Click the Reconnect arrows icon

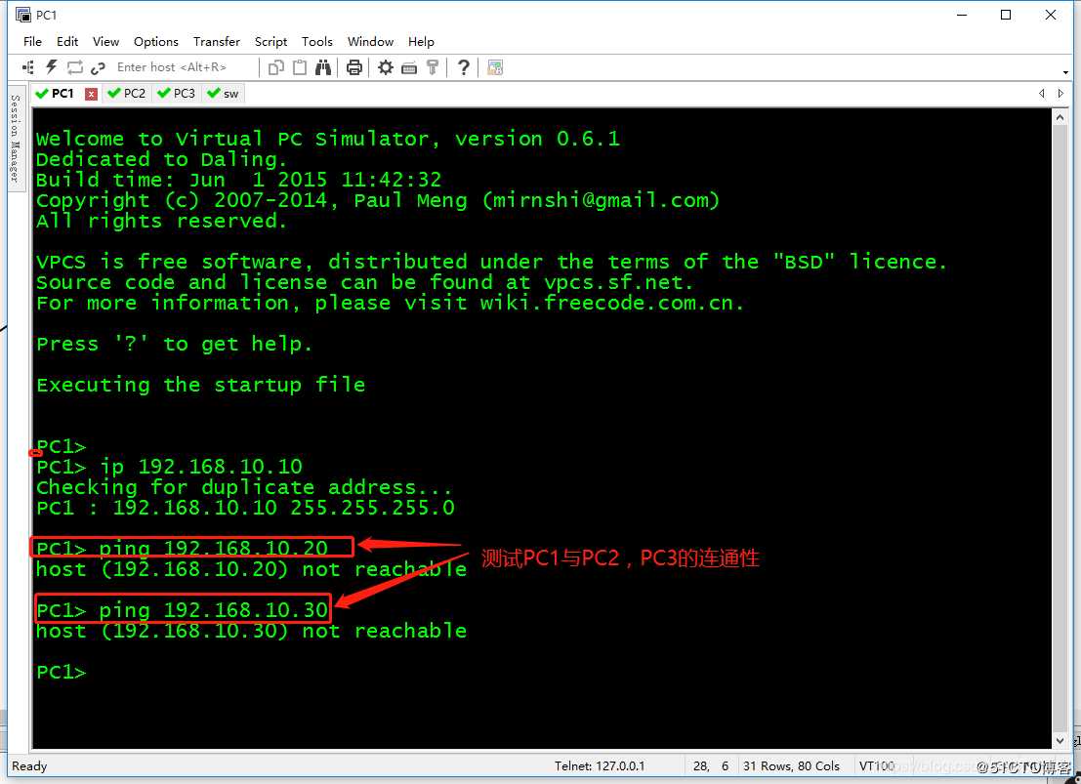point(74,67)
